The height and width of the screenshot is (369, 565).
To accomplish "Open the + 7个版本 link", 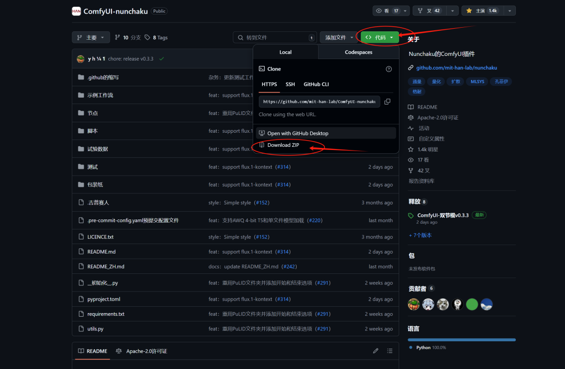I will coord(420,235).
